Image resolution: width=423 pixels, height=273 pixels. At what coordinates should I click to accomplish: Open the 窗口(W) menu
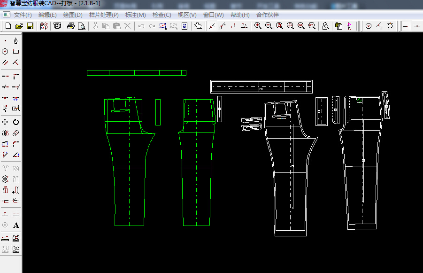pos(214,15)
